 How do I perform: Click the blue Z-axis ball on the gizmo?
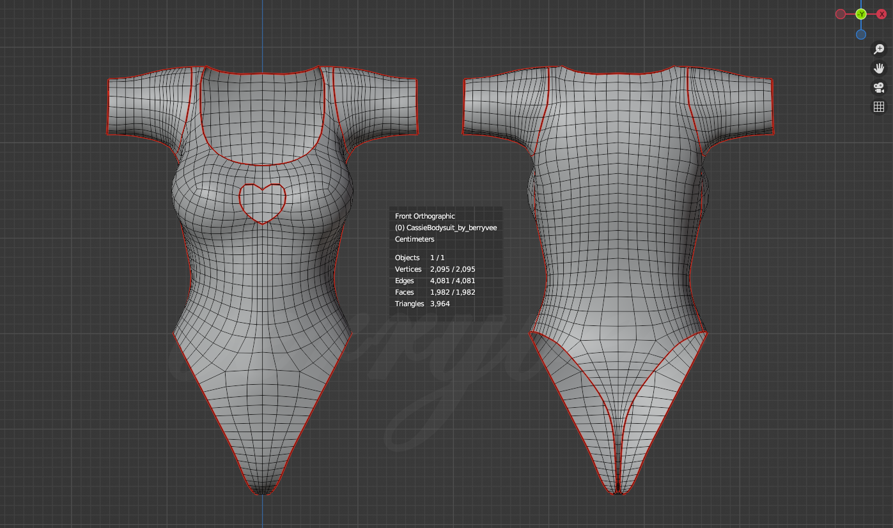pyautogui.click(x=861, y=34)
